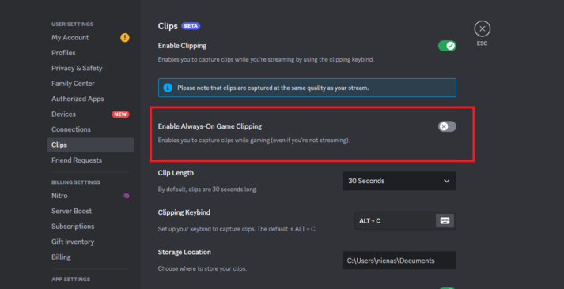Image resolution: width=564 pixels, height=289 pixels.
Task: Click the ESC close circle icon
Action: click(482, 28)
